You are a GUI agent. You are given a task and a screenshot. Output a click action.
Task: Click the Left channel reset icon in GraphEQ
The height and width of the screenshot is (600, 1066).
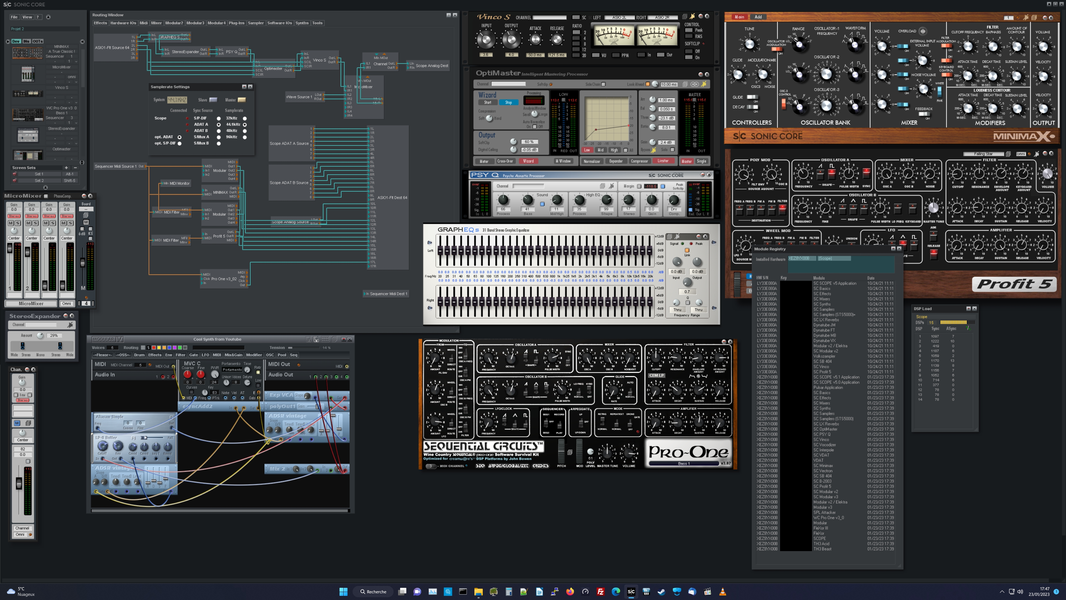pyautogui.click(x=429, y=243)
